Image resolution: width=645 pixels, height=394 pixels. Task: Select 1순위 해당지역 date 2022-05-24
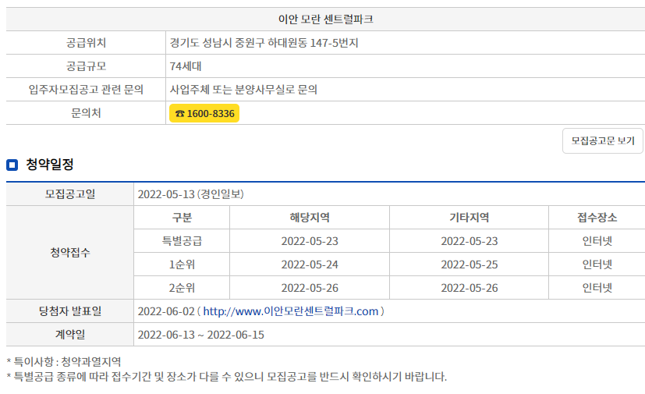click(310, 264)
